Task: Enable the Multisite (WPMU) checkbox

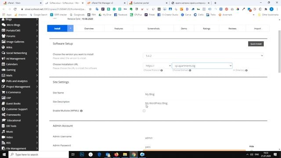Action: coord(144,111)
